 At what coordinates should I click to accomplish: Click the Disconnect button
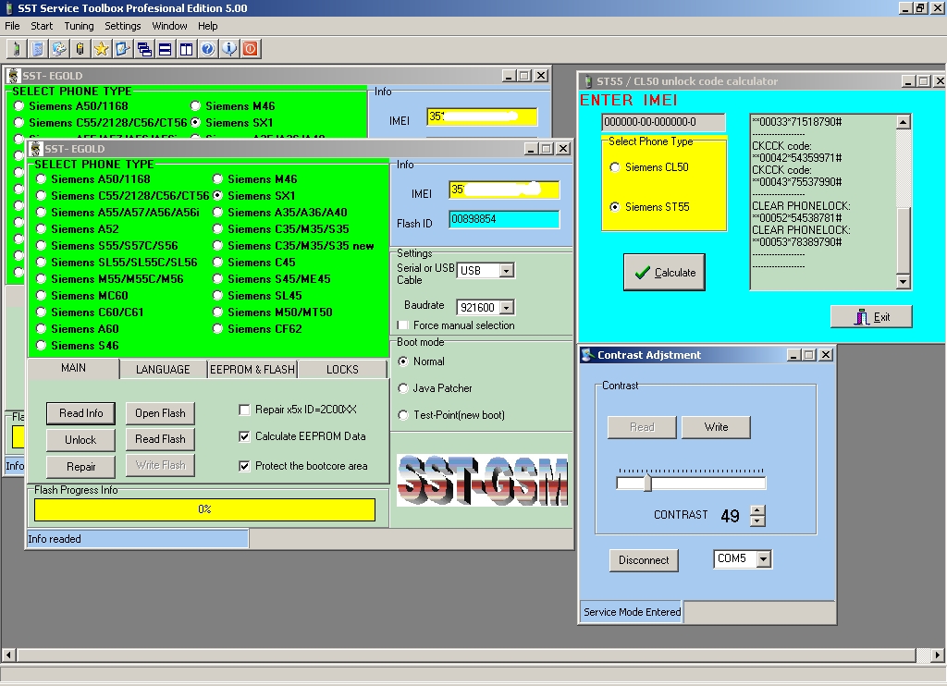click(644, 559)
